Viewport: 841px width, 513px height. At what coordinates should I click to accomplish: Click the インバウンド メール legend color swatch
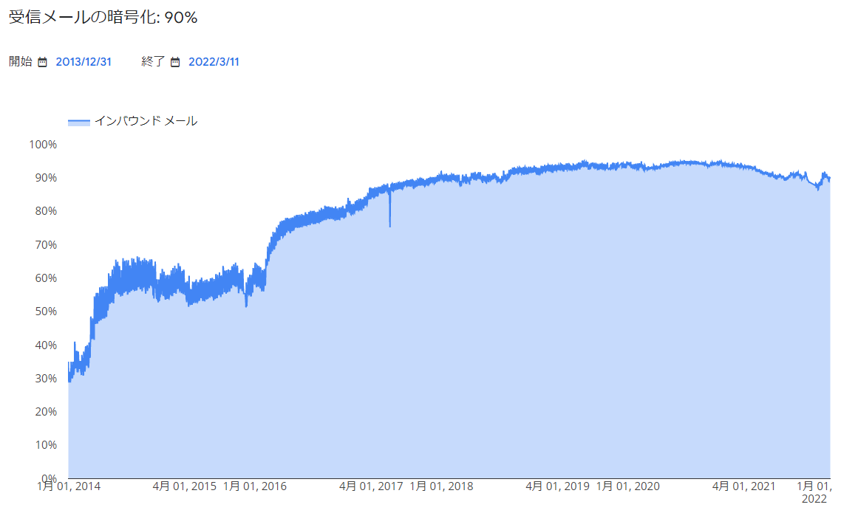(79, 123)
